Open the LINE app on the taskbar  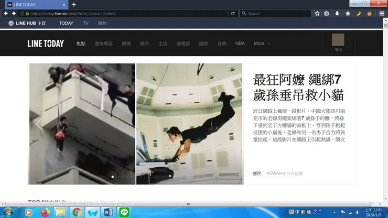point(124,212)
